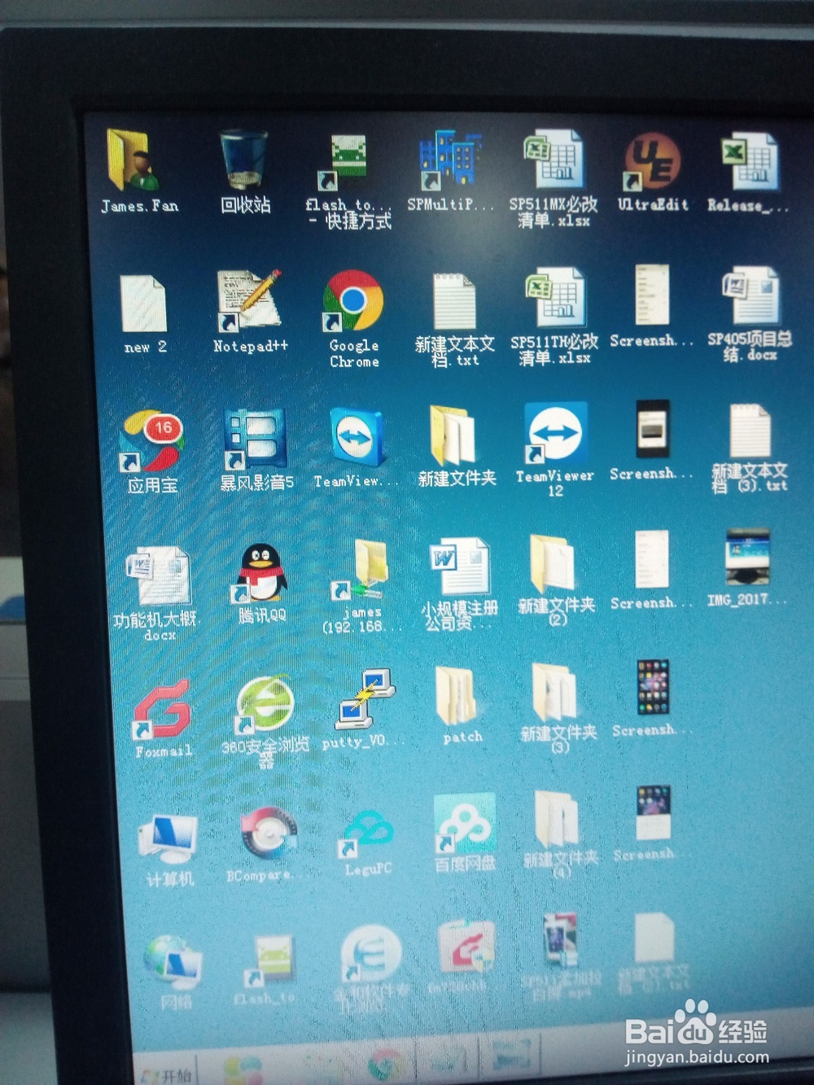The image size is (814, 1085).
Task: Launch the SPMultiP... shortcut
Action: coord(450,169)
